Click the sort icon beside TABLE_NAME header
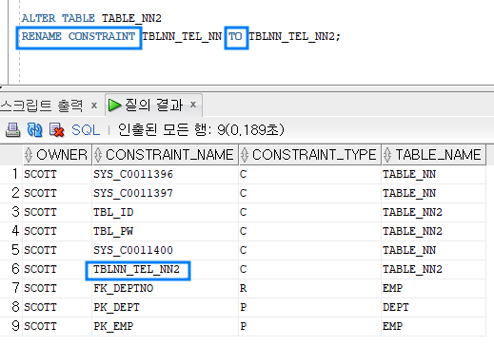The image size is (494, 346). point(387,155)
